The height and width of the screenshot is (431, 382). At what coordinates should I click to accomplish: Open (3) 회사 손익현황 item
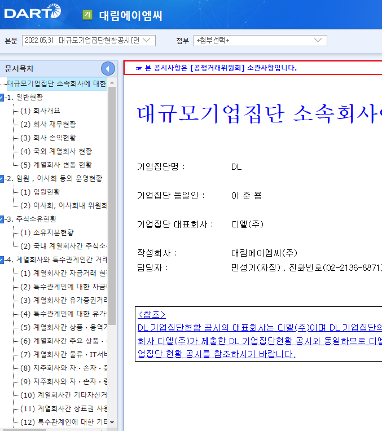[48, 138]
